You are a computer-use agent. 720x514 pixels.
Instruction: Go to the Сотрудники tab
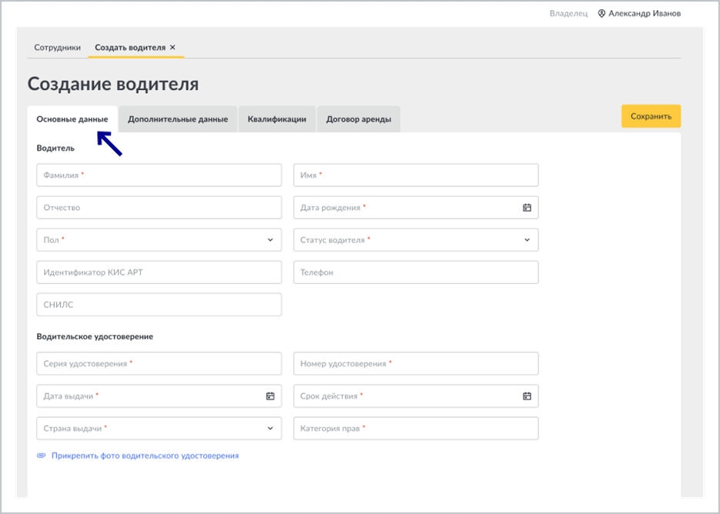tap(58, 47)
